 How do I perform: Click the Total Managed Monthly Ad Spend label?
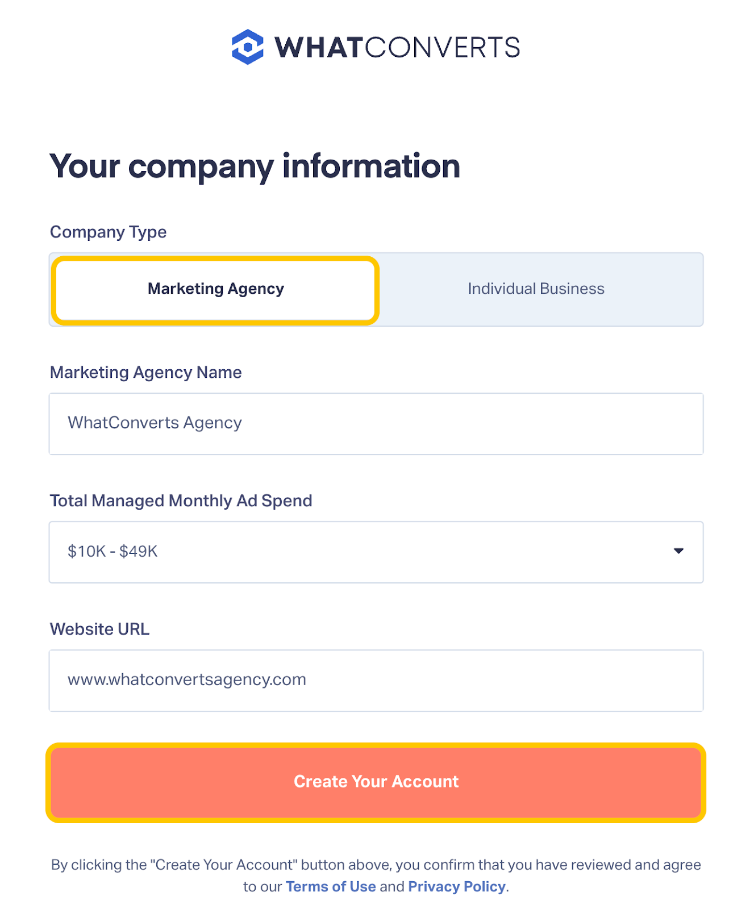[181, 501]
